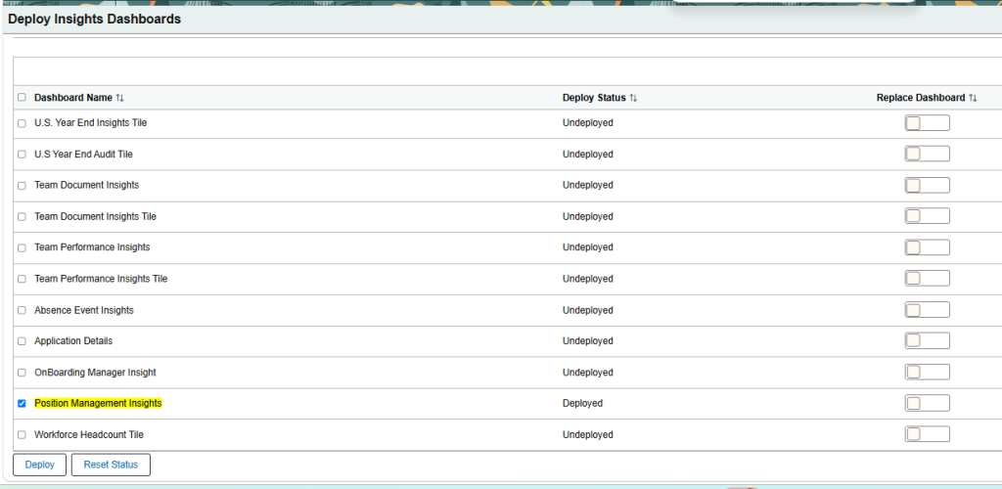Sort by Deploy Status arrows icon
1002x489 pixels.
[633, 98]
